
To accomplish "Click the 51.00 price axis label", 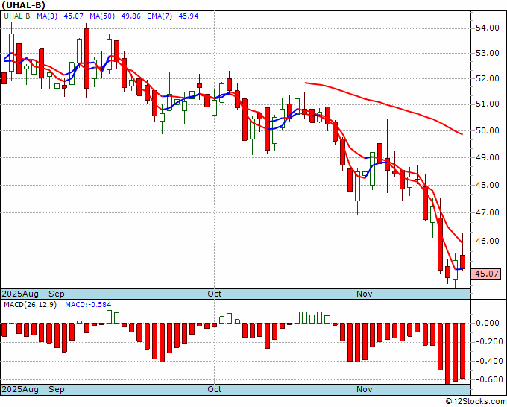I will tap(488, 104).
